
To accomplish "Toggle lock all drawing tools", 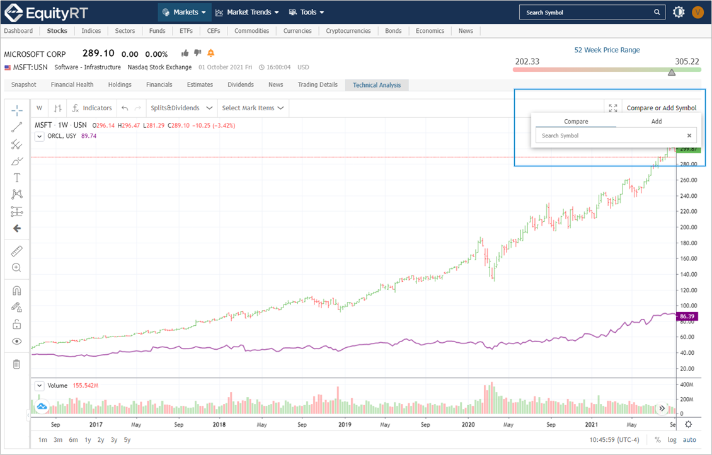I will click(17, 324).
